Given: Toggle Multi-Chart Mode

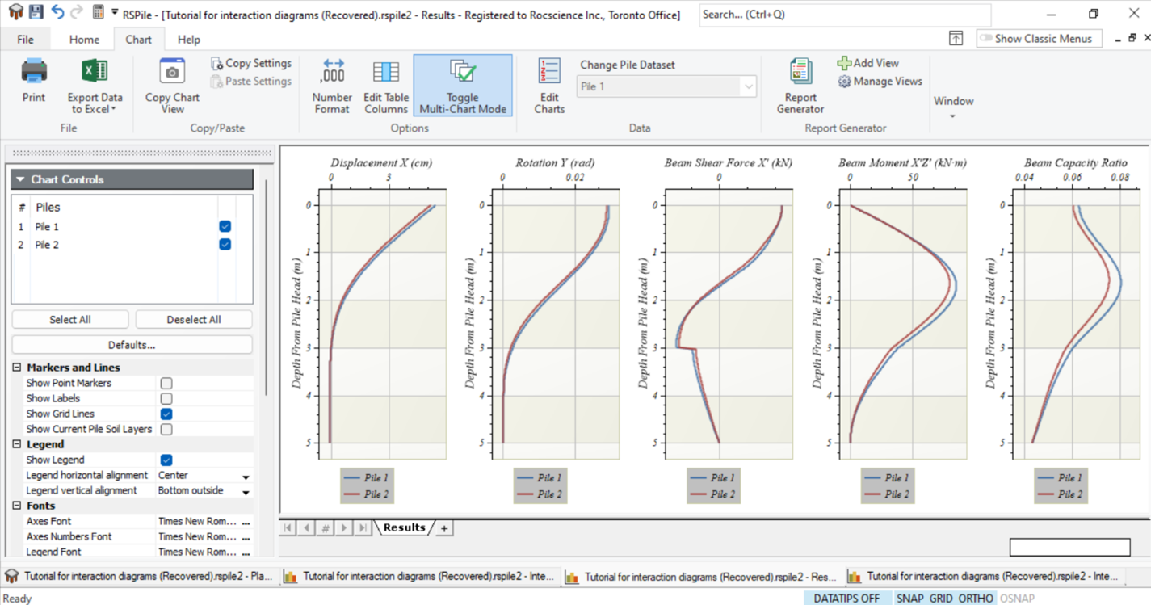Looking at the screenshot, I should pyautogui.click(x=463, y=86).
